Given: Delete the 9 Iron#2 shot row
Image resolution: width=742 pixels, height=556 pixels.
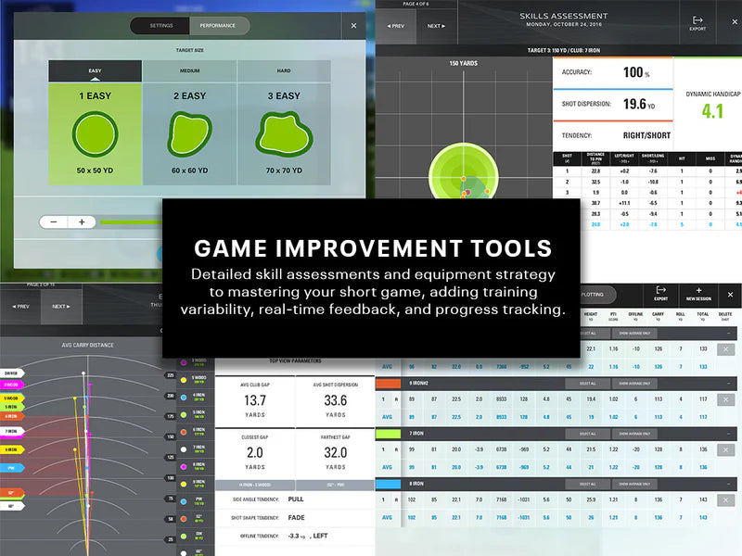Looking at the screenshot, I should [x=726, y=398].
